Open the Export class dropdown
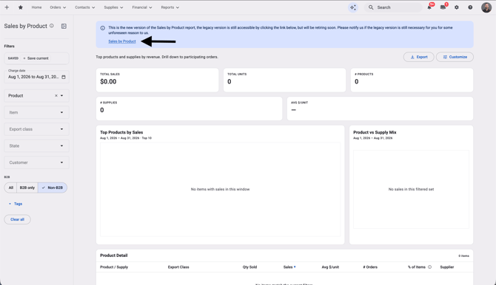Screen dimensions: 496x285 click(36, 129)
